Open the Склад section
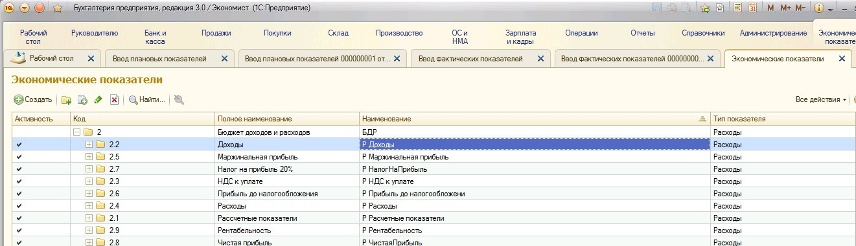856x246 pixels. (x=338, y=33)
